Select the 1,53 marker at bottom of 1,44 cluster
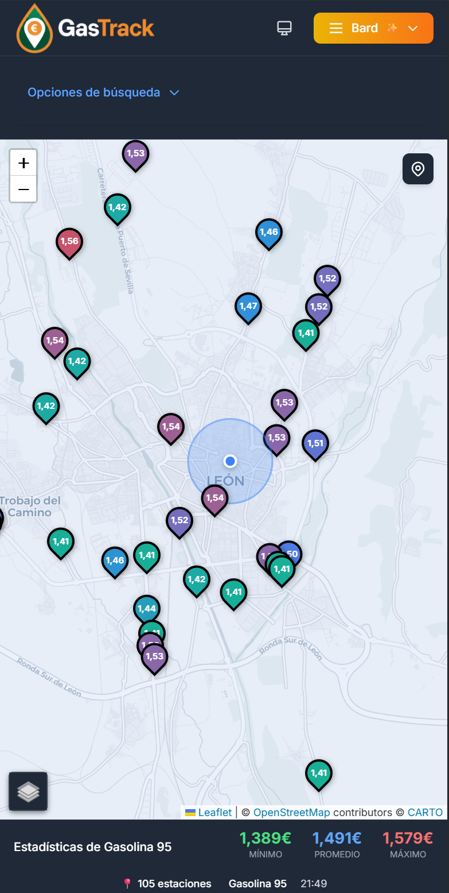This screenshot has height=893, width=449. (x=155, y=658)
